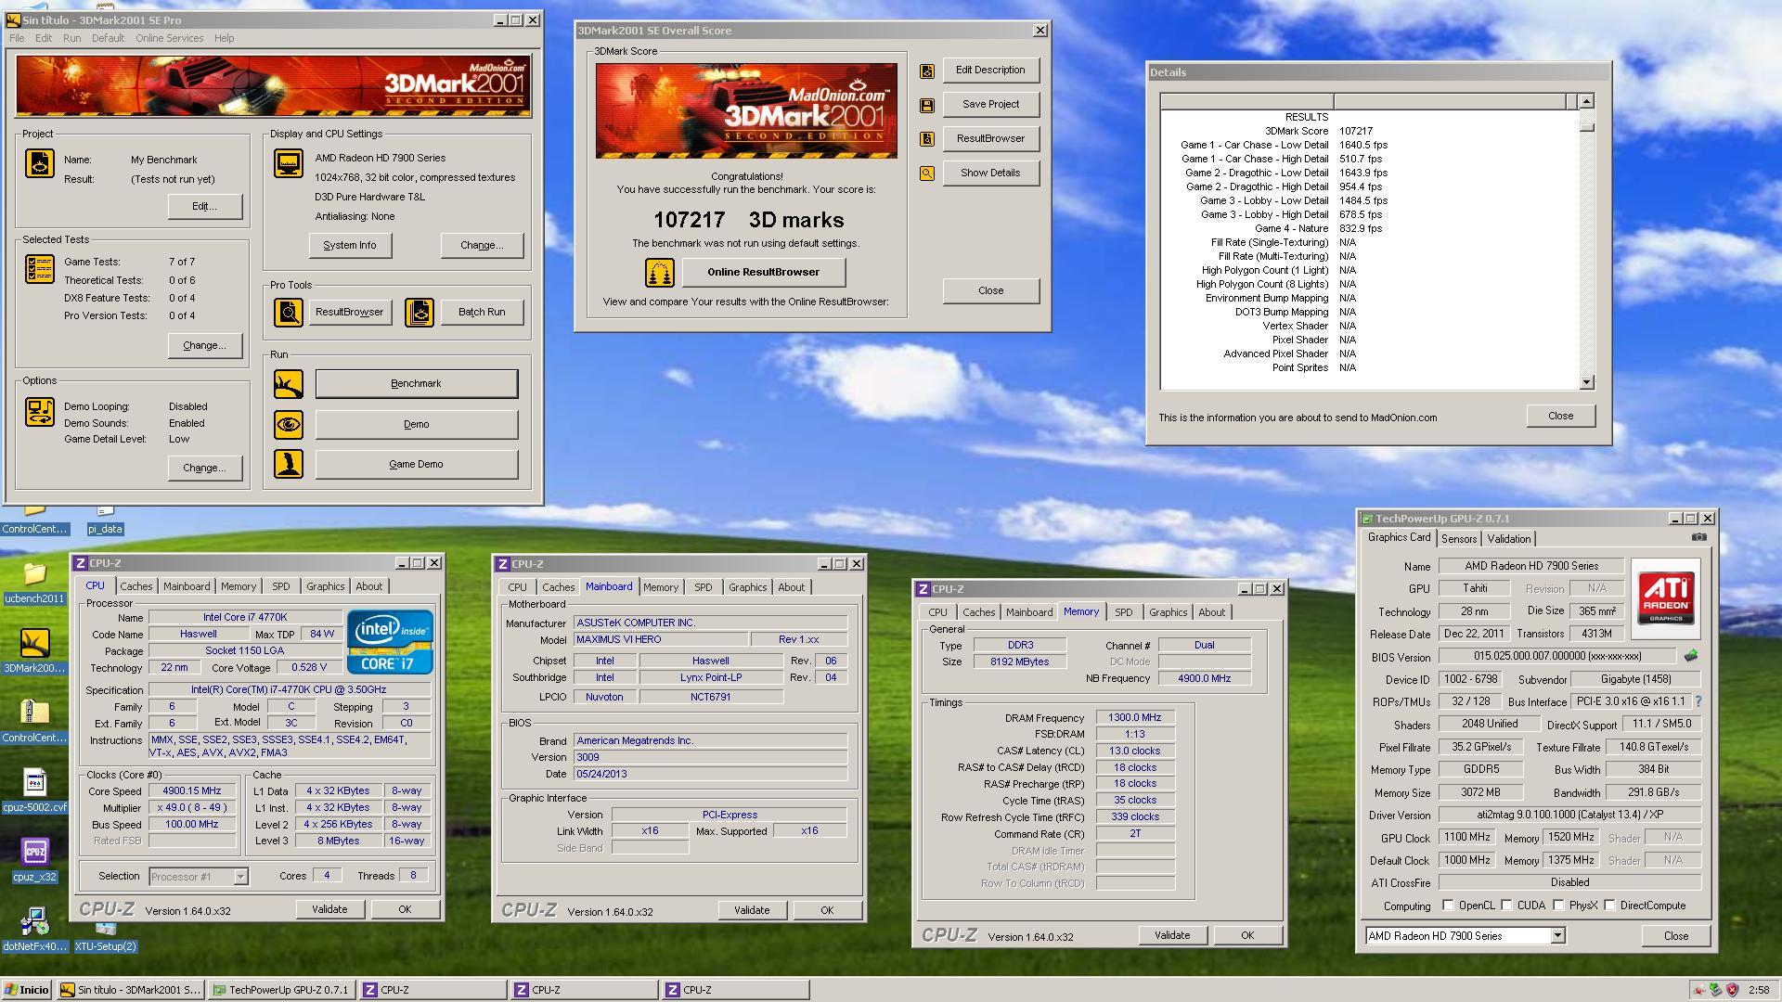Switch to the SPD tab in the CPU-Z Mainboard window
Screen dimensions: 1782x1002
tap(703, 587)
